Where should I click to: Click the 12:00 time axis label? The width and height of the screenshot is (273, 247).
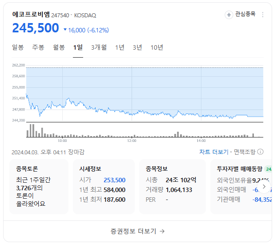click(x=132, y=141)
